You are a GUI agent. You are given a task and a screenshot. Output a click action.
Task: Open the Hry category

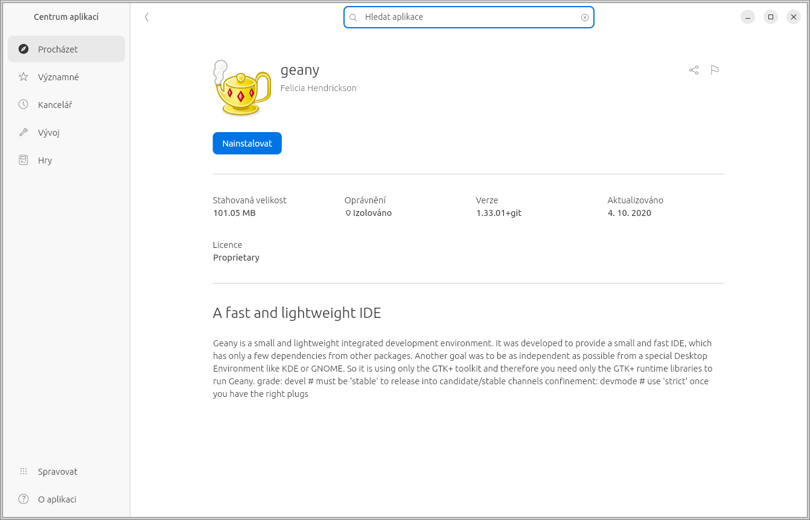66,160
